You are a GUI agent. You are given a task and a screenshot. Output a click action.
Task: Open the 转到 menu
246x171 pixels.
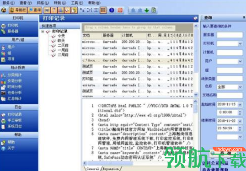tap(60, 3)
